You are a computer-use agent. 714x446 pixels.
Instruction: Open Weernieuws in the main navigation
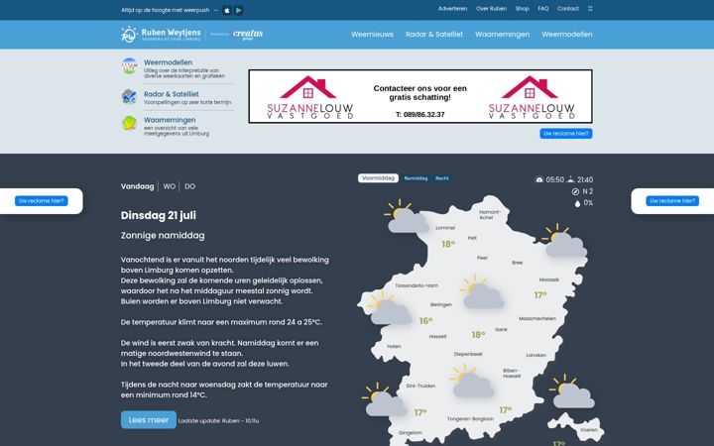[x=372, y=34]
